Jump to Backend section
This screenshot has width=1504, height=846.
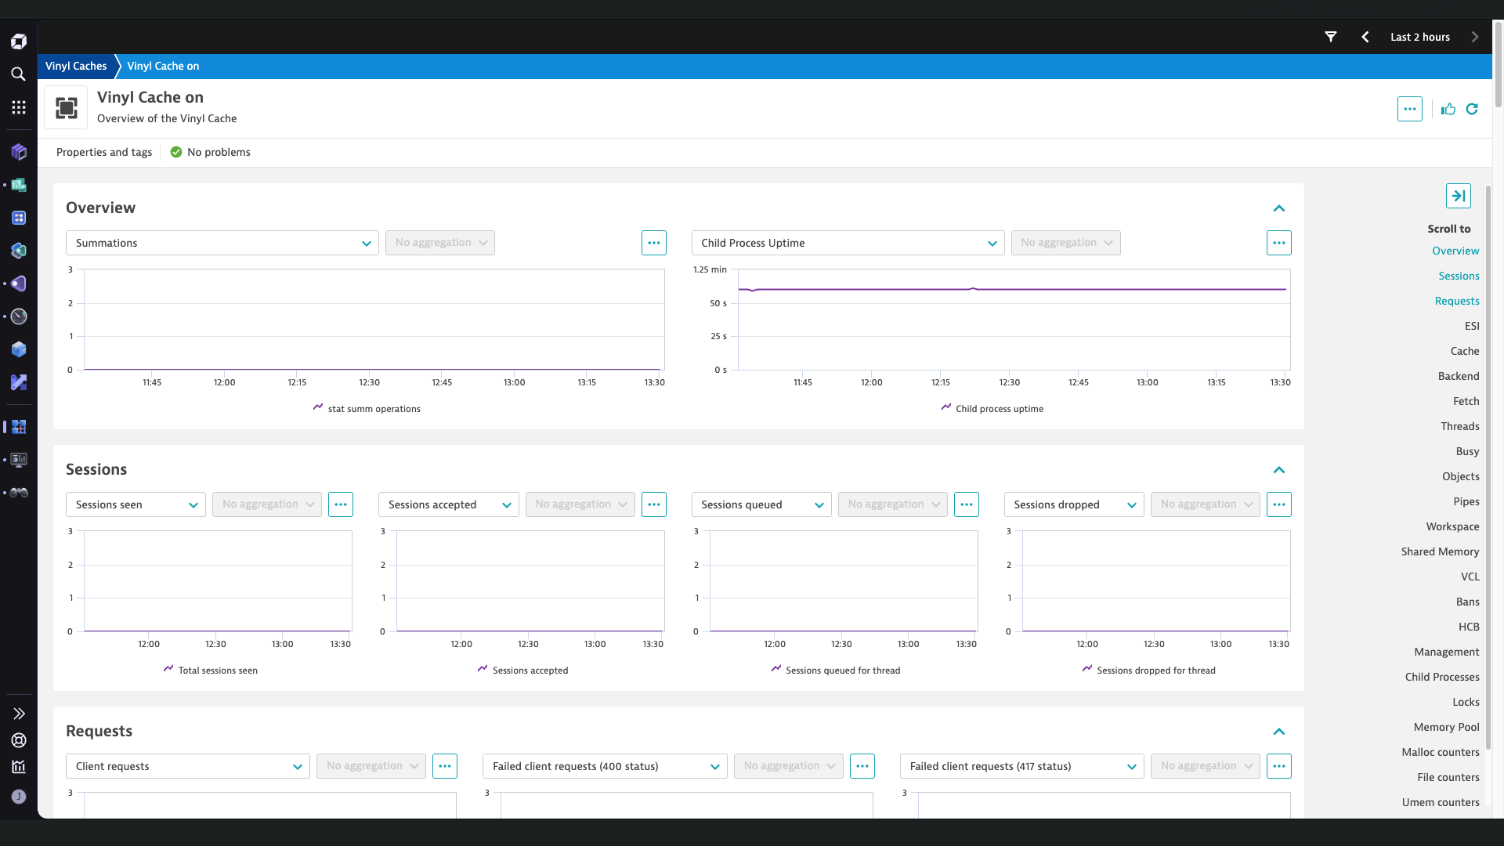pyautogui.click(x=1459, y=376)
